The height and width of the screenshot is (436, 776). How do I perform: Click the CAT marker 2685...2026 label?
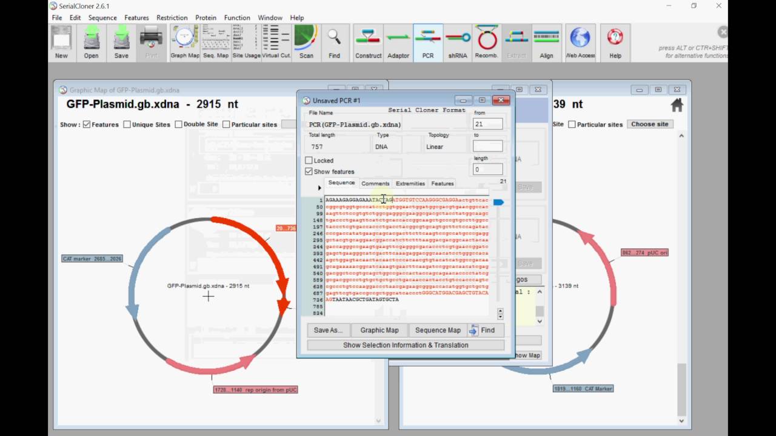[x=92, y=259]
